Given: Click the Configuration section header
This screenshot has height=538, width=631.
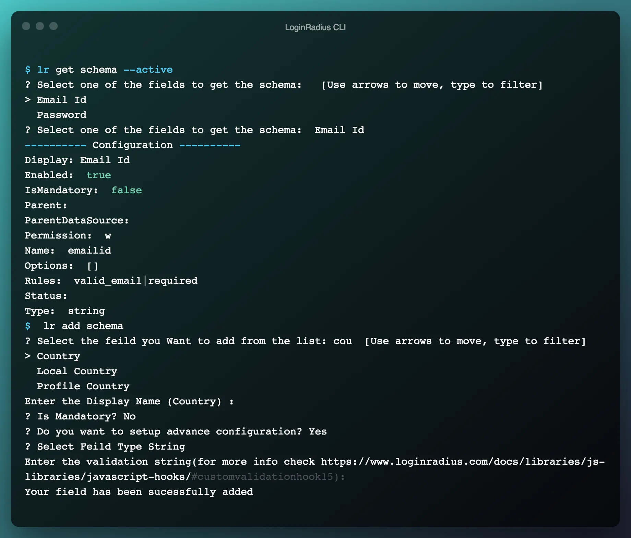Looking at the screenshot, I should [132, 145].
